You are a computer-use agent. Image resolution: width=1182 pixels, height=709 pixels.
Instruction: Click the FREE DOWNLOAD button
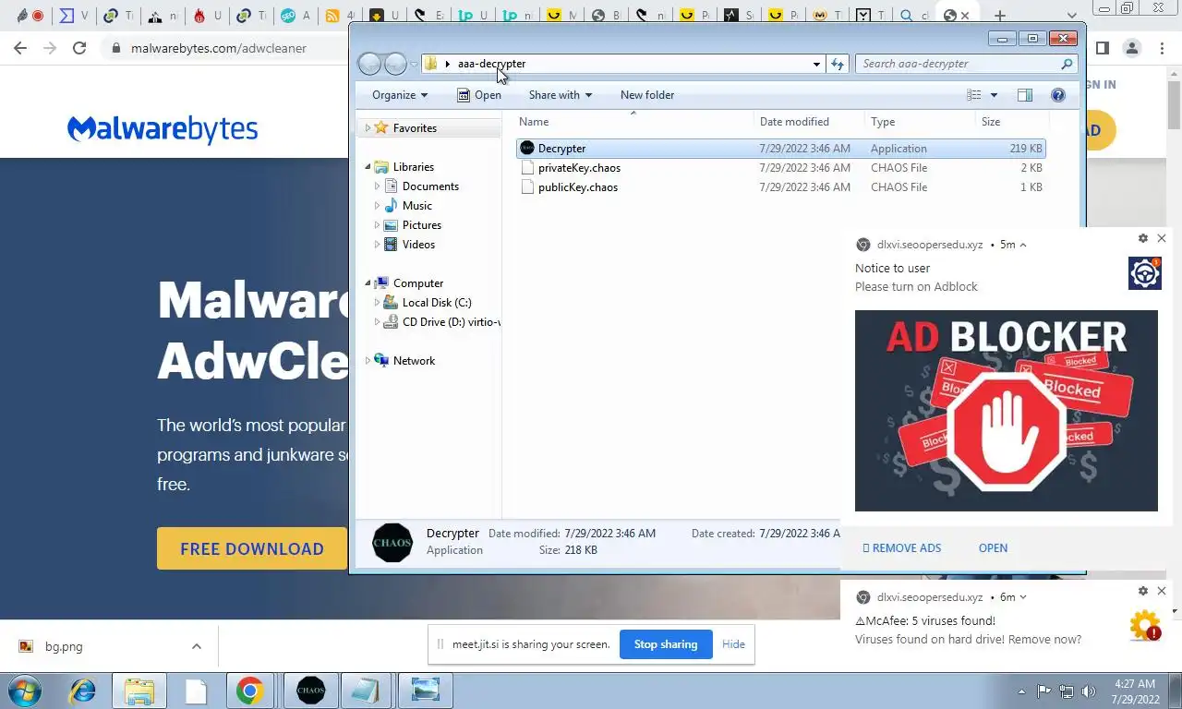coord(252,548)
